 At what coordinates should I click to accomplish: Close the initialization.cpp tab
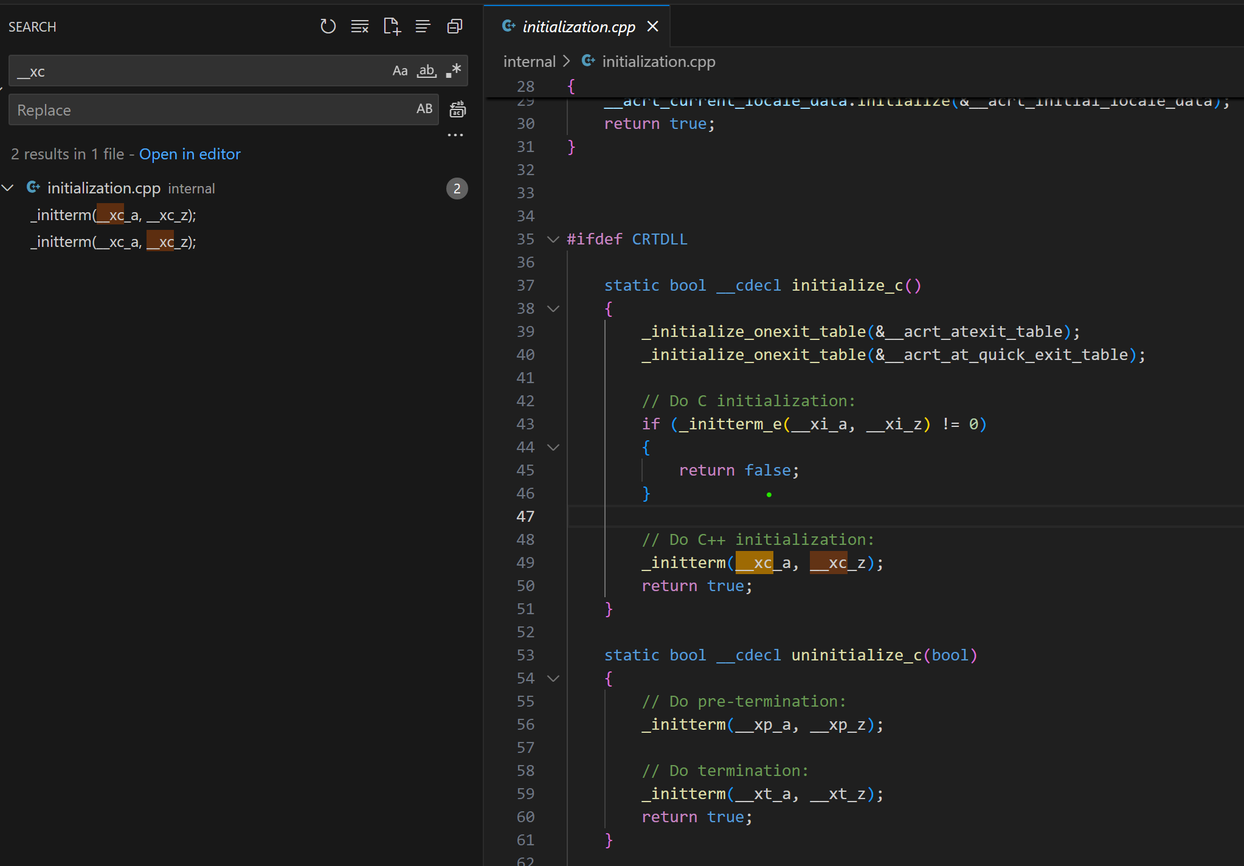click(x=652, y=26)
